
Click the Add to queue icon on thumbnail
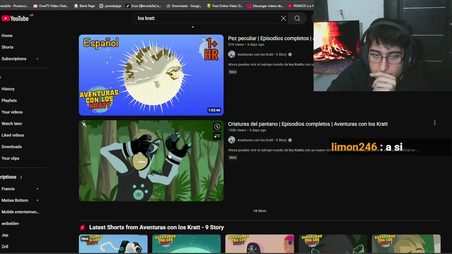point(217,136)
